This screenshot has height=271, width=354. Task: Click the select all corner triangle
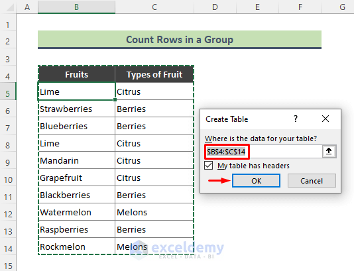[x=10, y=7]
